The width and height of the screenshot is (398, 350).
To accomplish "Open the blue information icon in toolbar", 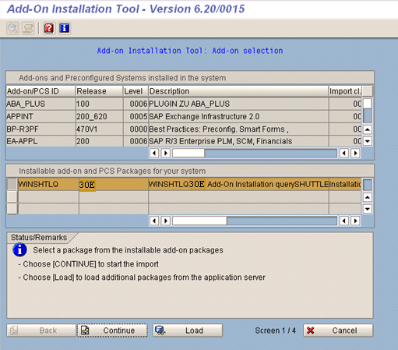I will click(x=65, y=28).
